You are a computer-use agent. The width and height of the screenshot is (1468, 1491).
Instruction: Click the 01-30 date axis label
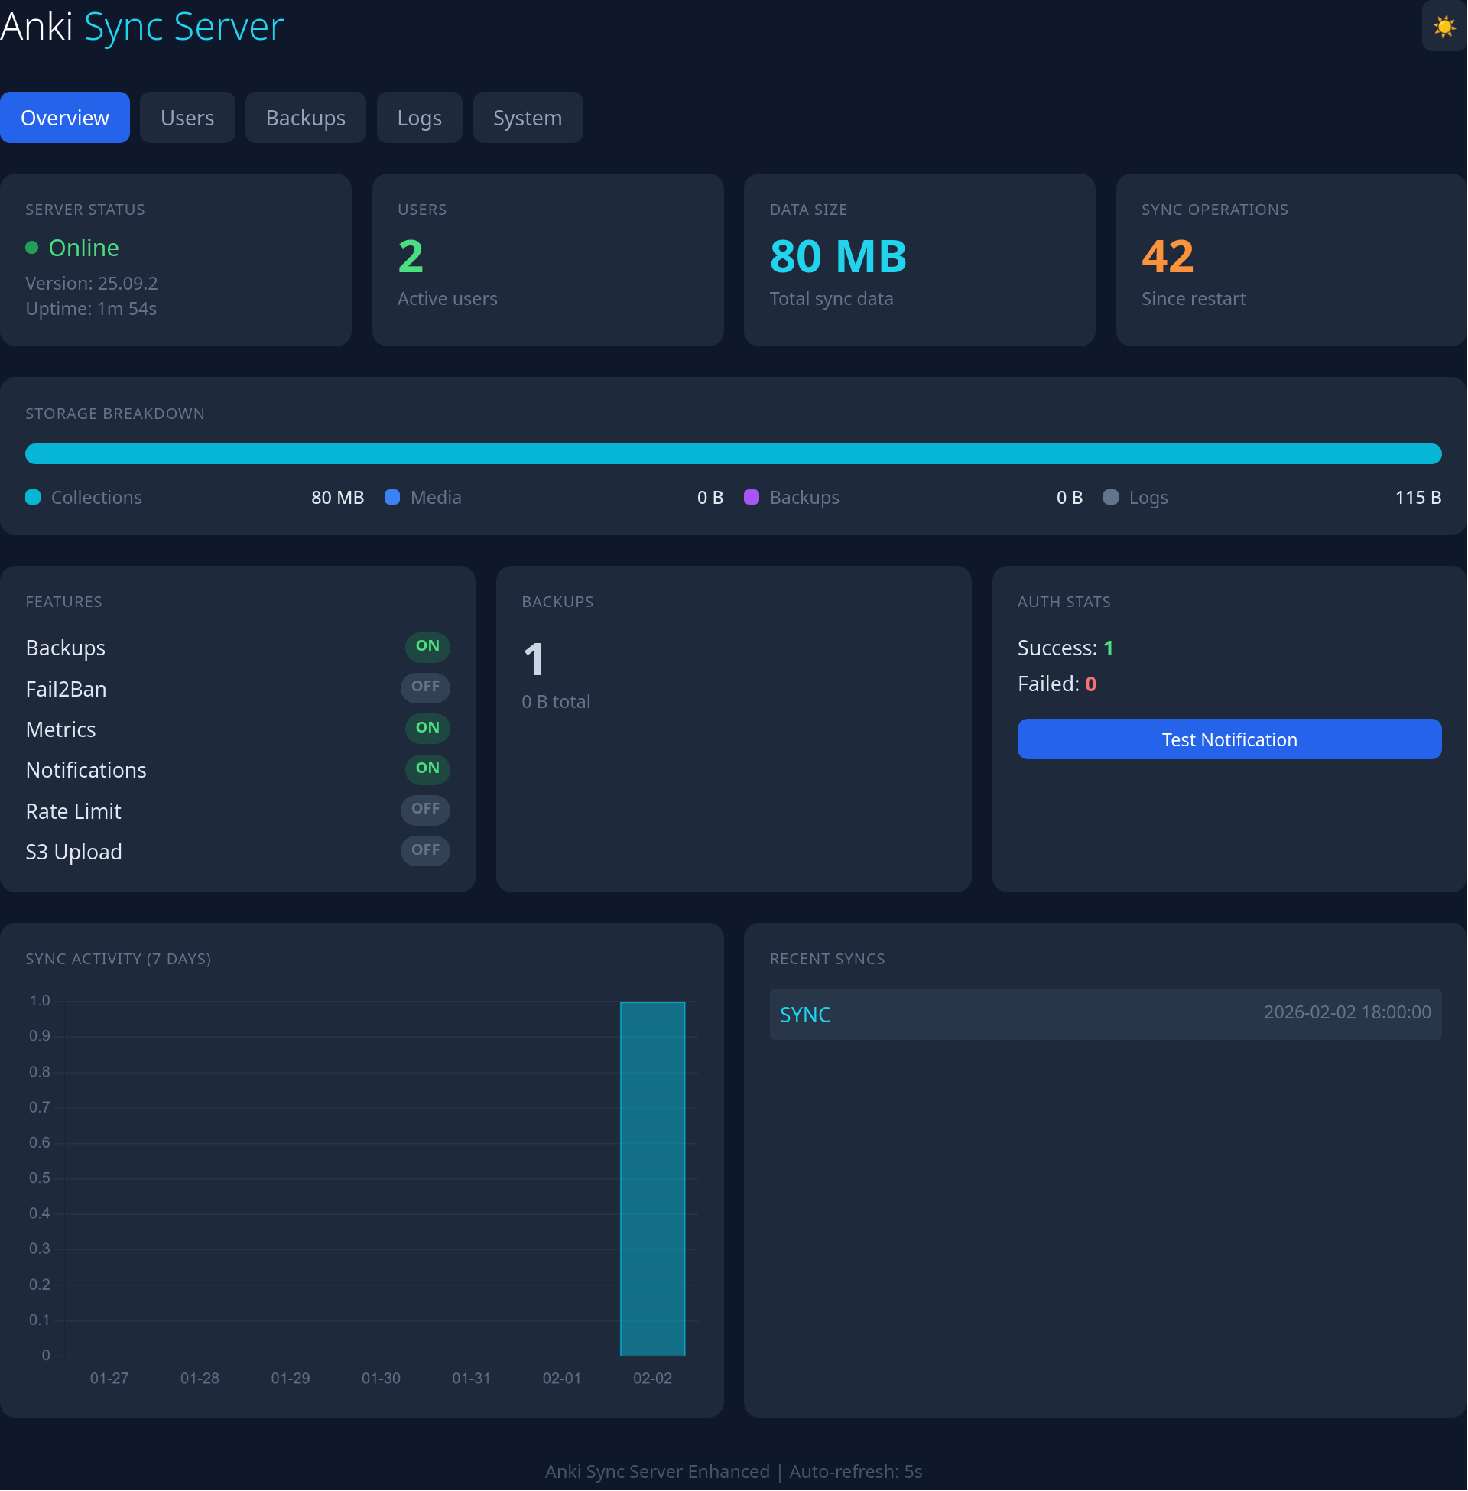click(x=381, y=1379)
